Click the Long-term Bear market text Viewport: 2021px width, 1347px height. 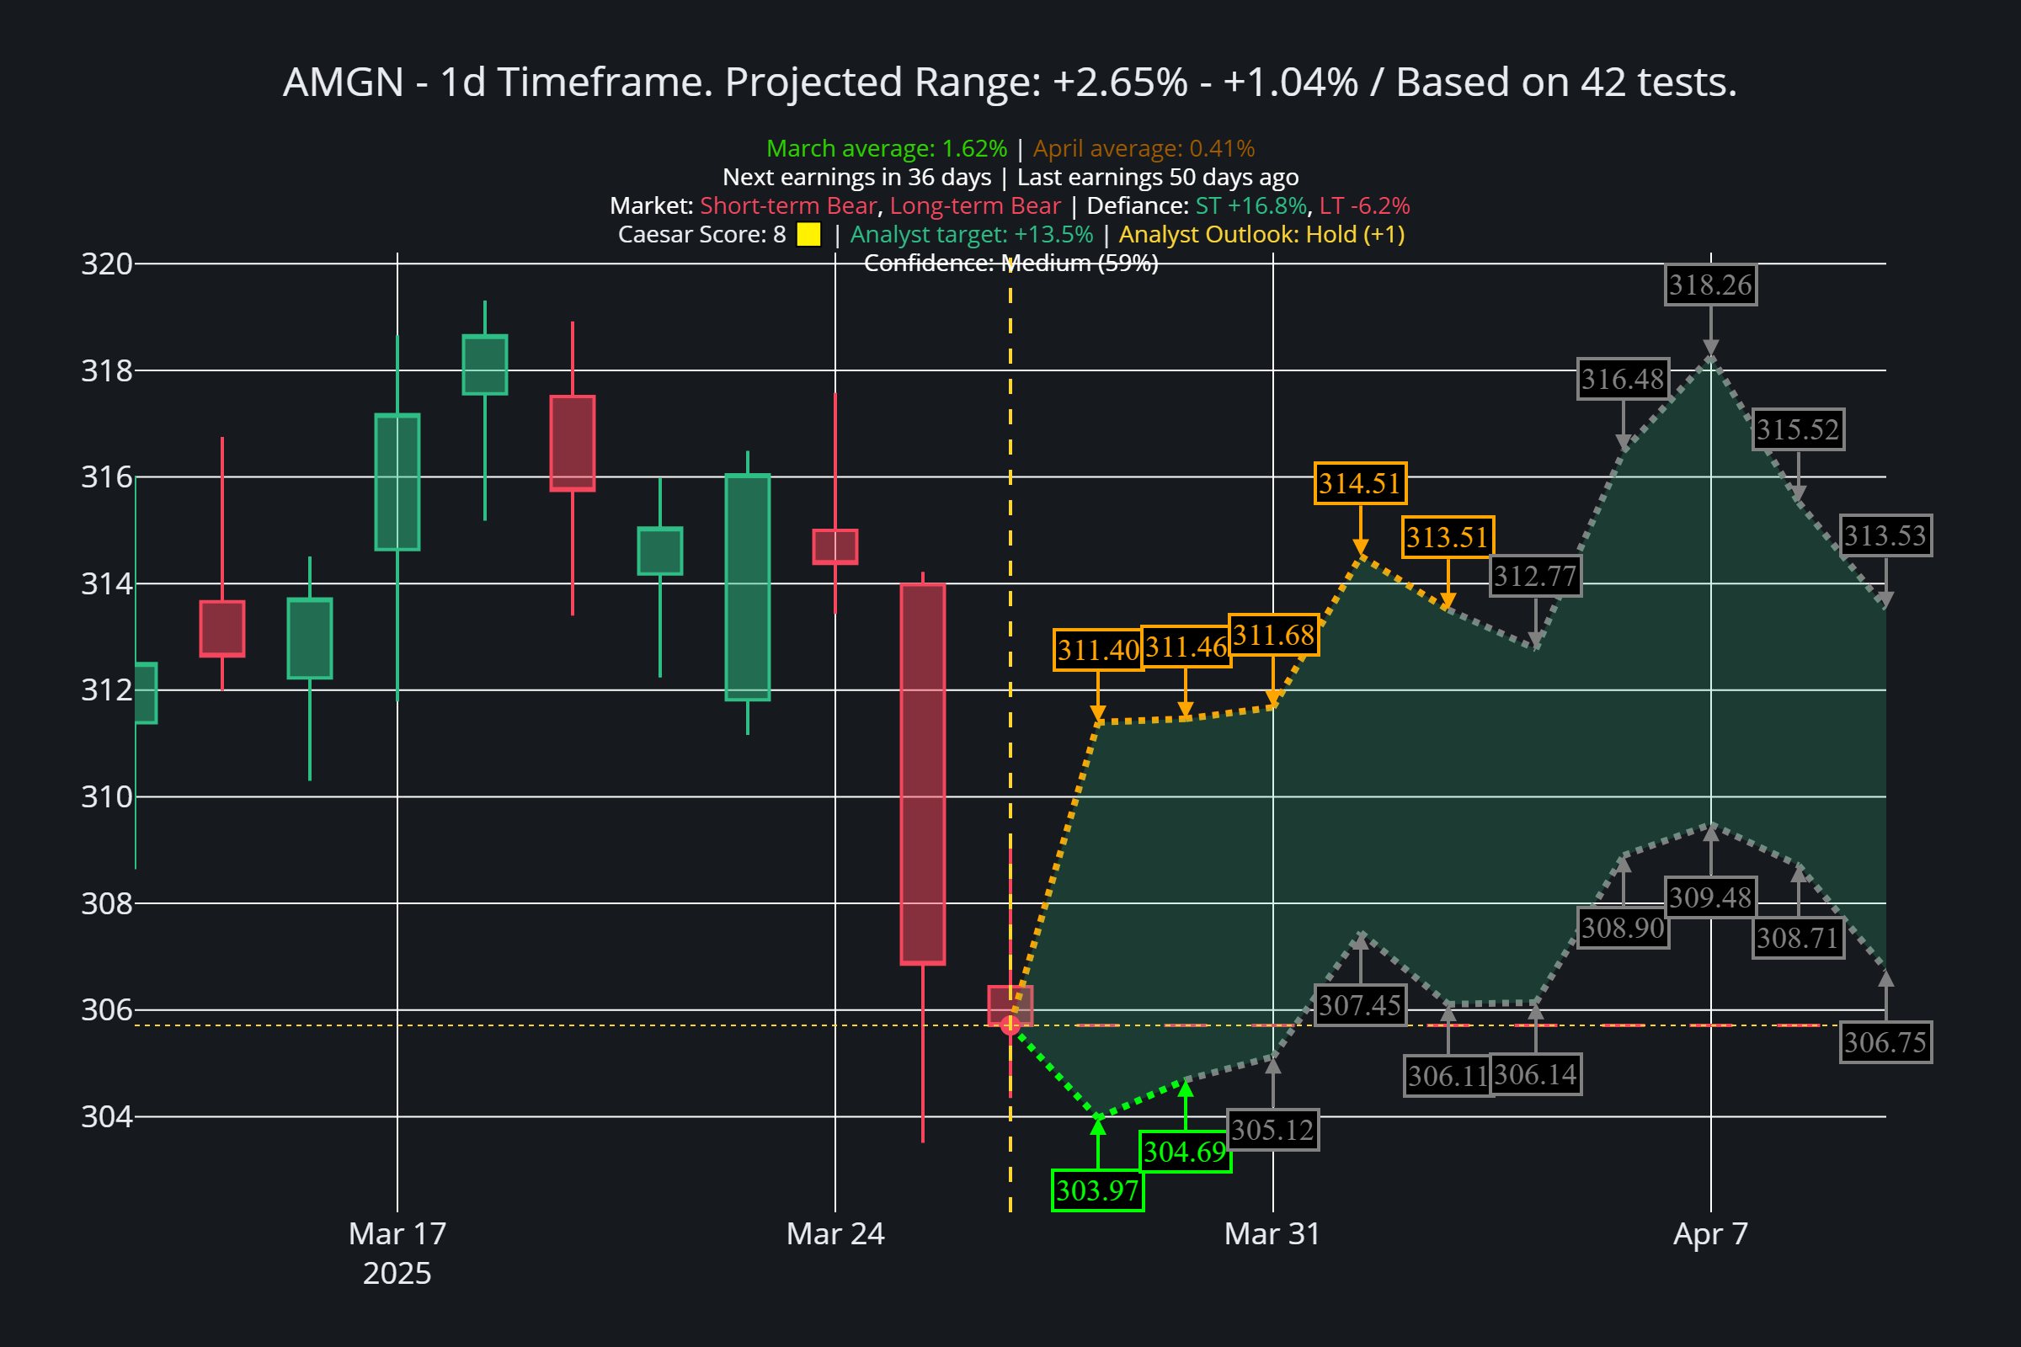point(975,206)
